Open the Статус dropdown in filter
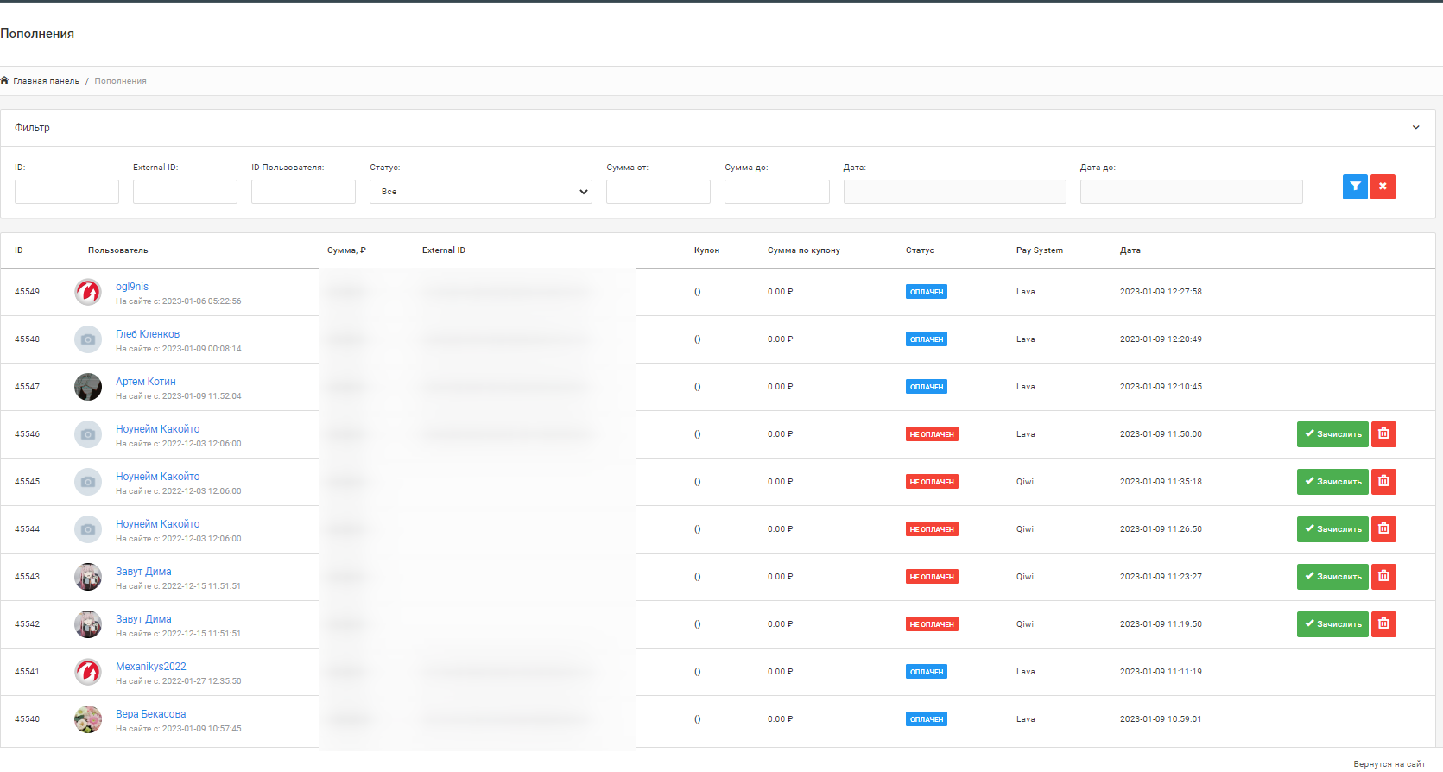1443x772 pixels. pyautogui.click(x=480, y=192)
